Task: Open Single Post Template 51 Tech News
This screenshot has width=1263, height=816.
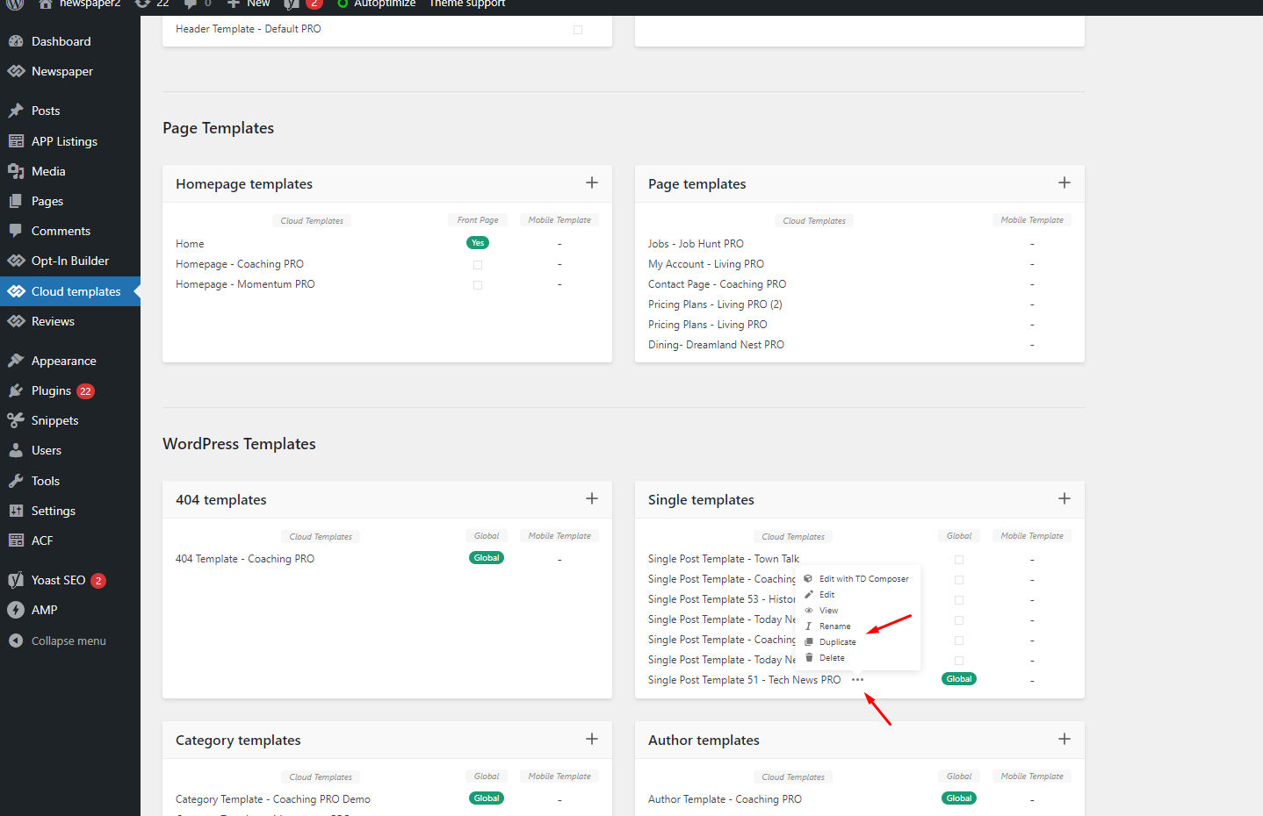Action: (x=744, y=680)
